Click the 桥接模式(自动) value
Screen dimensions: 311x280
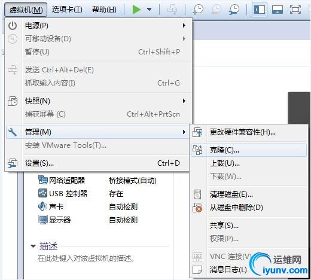click(133, 181)
